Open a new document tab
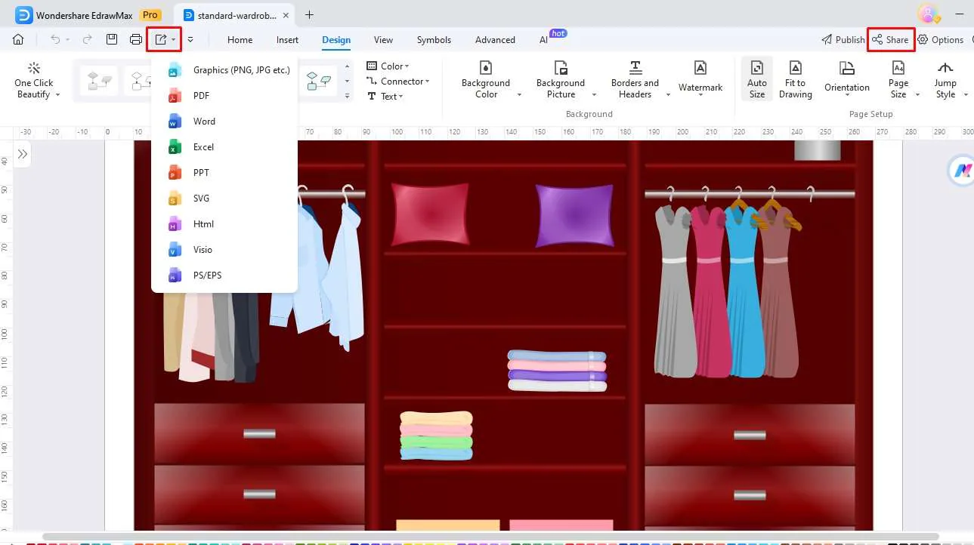Viewport: 974px width, 545px height. pos(309,14)
